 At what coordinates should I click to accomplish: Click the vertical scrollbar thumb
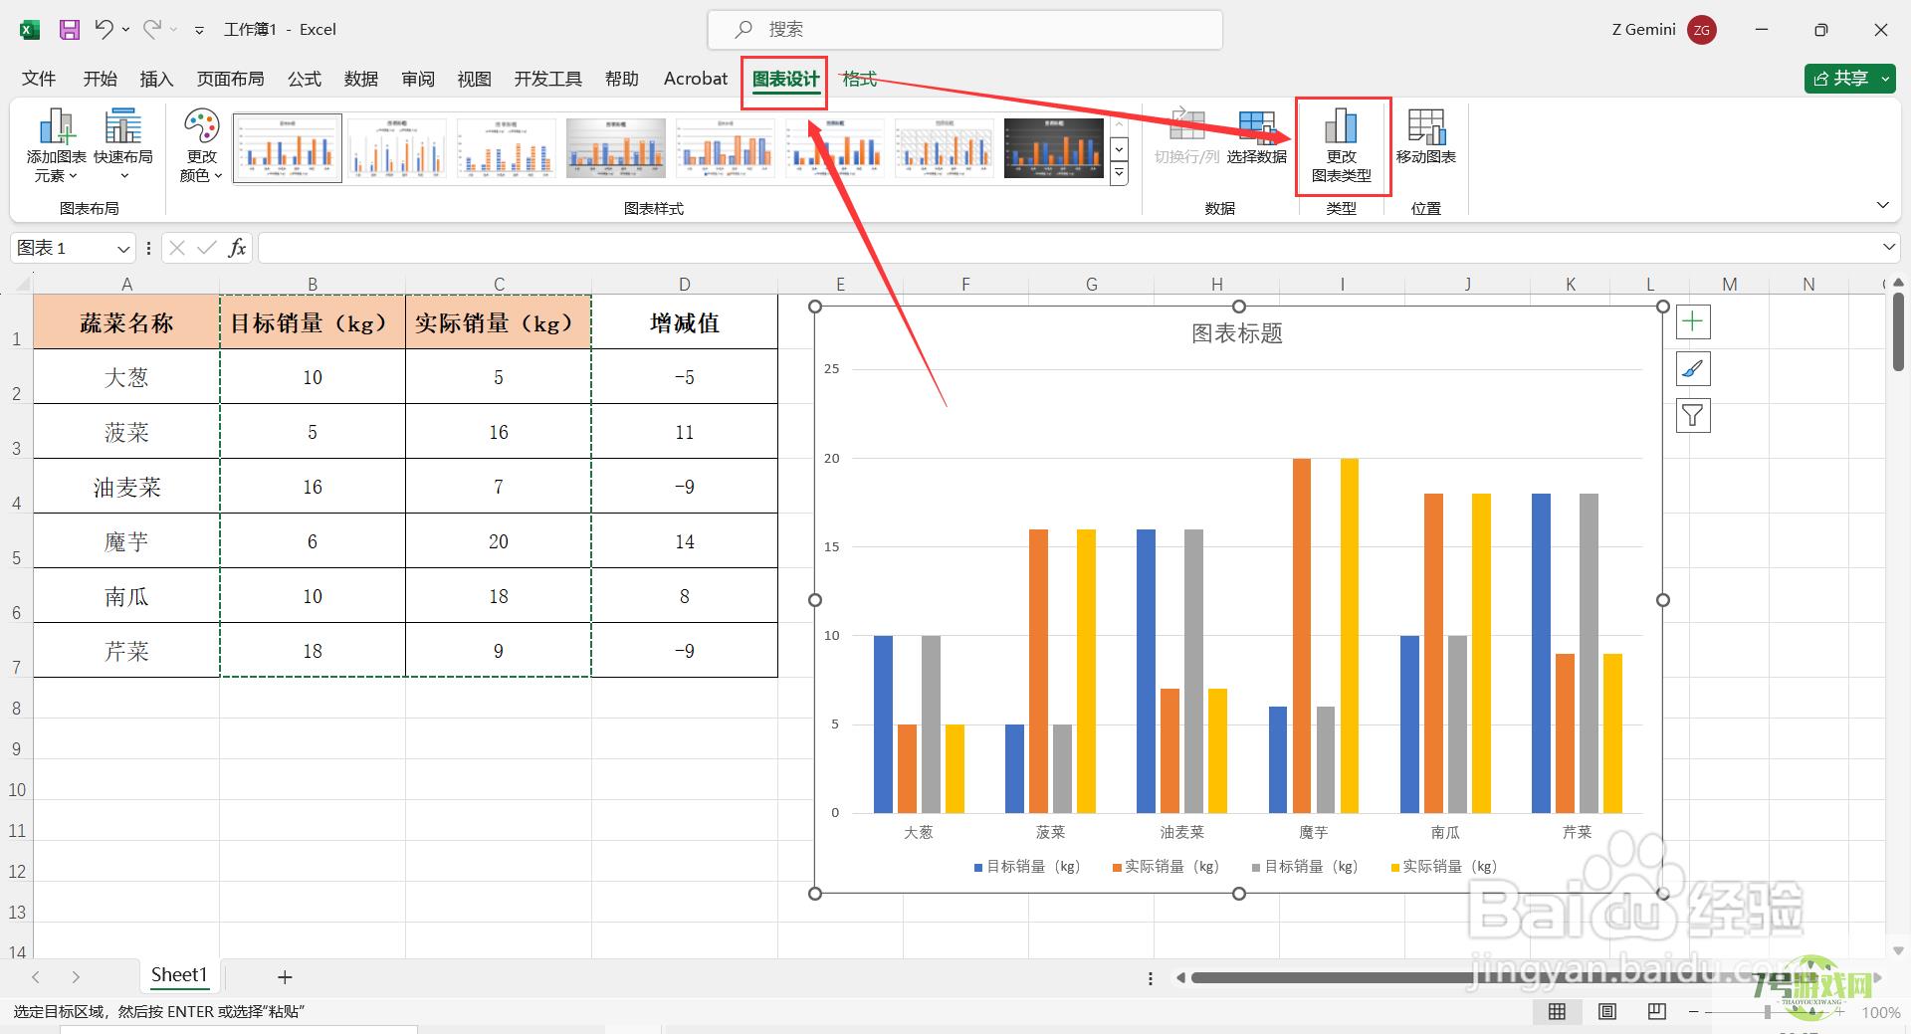pyautogui.click(x=1898, y=331)
